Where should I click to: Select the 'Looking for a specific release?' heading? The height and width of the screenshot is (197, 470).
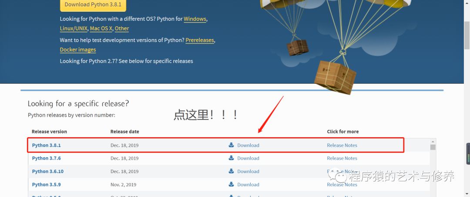[x=78, y=104]
